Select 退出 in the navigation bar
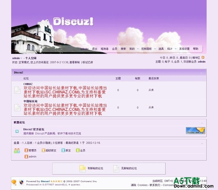The image size is (218, 190). pyautogui.click(x=95, y=49)
